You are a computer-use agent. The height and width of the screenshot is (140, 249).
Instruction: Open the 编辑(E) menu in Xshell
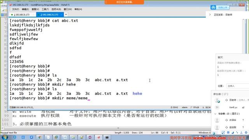pos(25,9)
